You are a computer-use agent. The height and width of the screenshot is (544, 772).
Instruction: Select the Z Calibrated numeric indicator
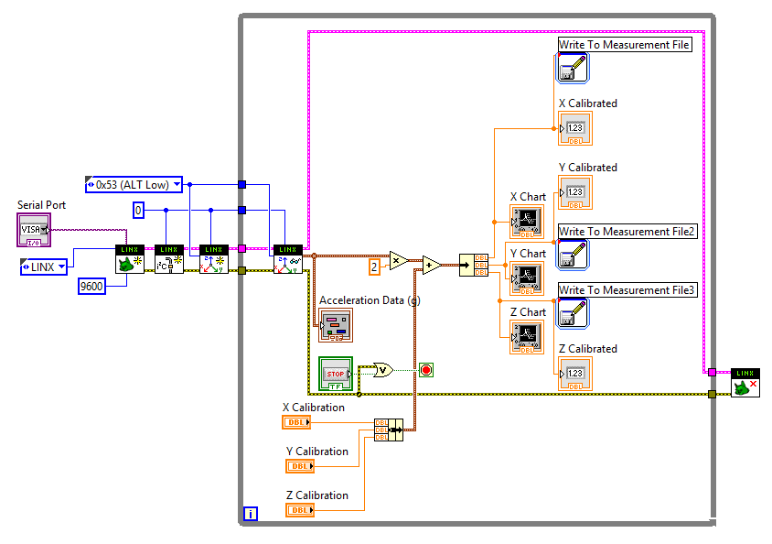[575, 374]
